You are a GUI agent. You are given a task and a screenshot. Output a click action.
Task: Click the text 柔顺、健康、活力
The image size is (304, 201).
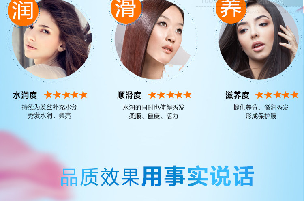point(153,116)
